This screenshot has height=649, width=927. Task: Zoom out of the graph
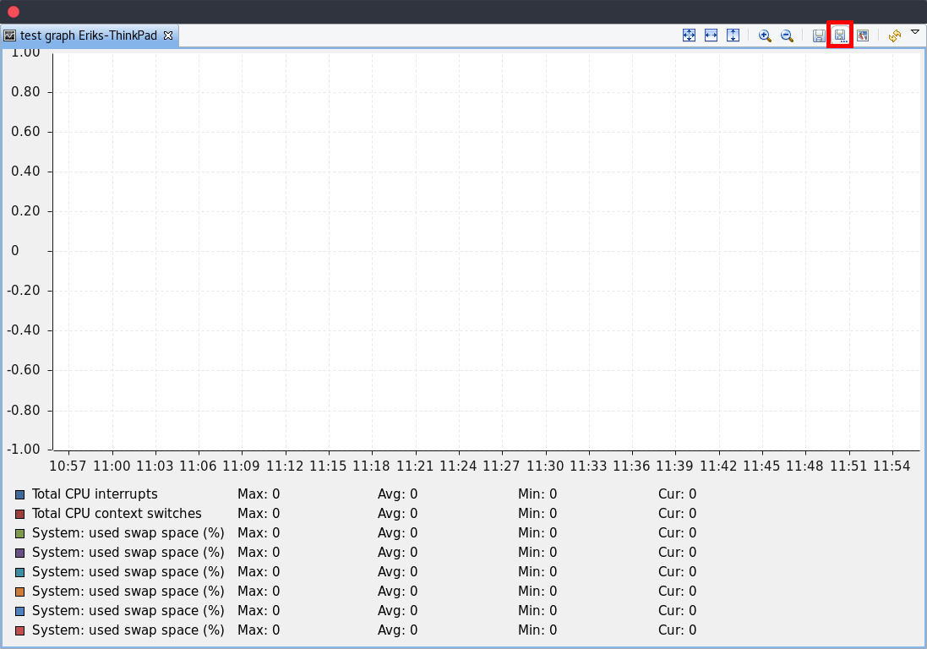coord(787,35)
